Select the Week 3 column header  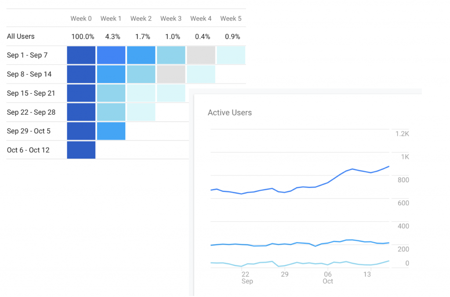pyautogui.click(x=171, y=18)
